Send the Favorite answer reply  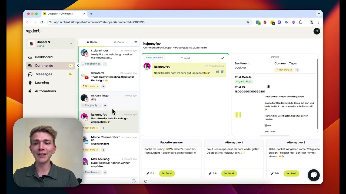[x=167, y=173]
